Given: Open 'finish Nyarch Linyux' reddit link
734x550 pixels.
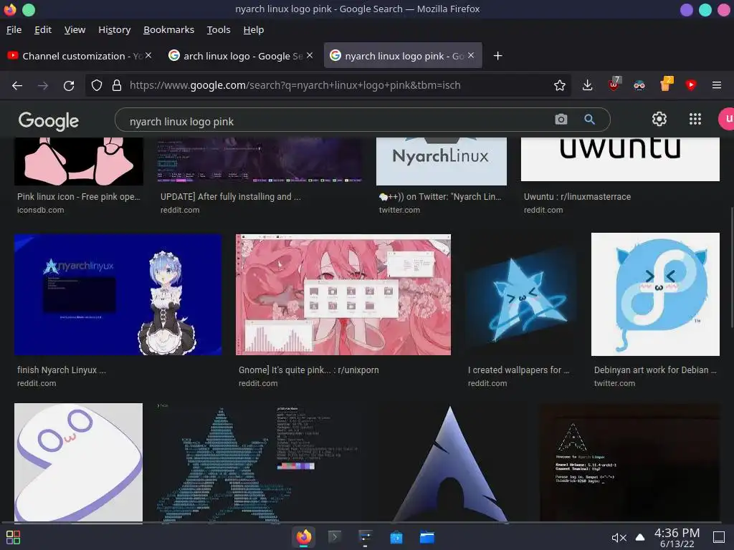Looking at the screenshot, I should click(x=62, y=370).
